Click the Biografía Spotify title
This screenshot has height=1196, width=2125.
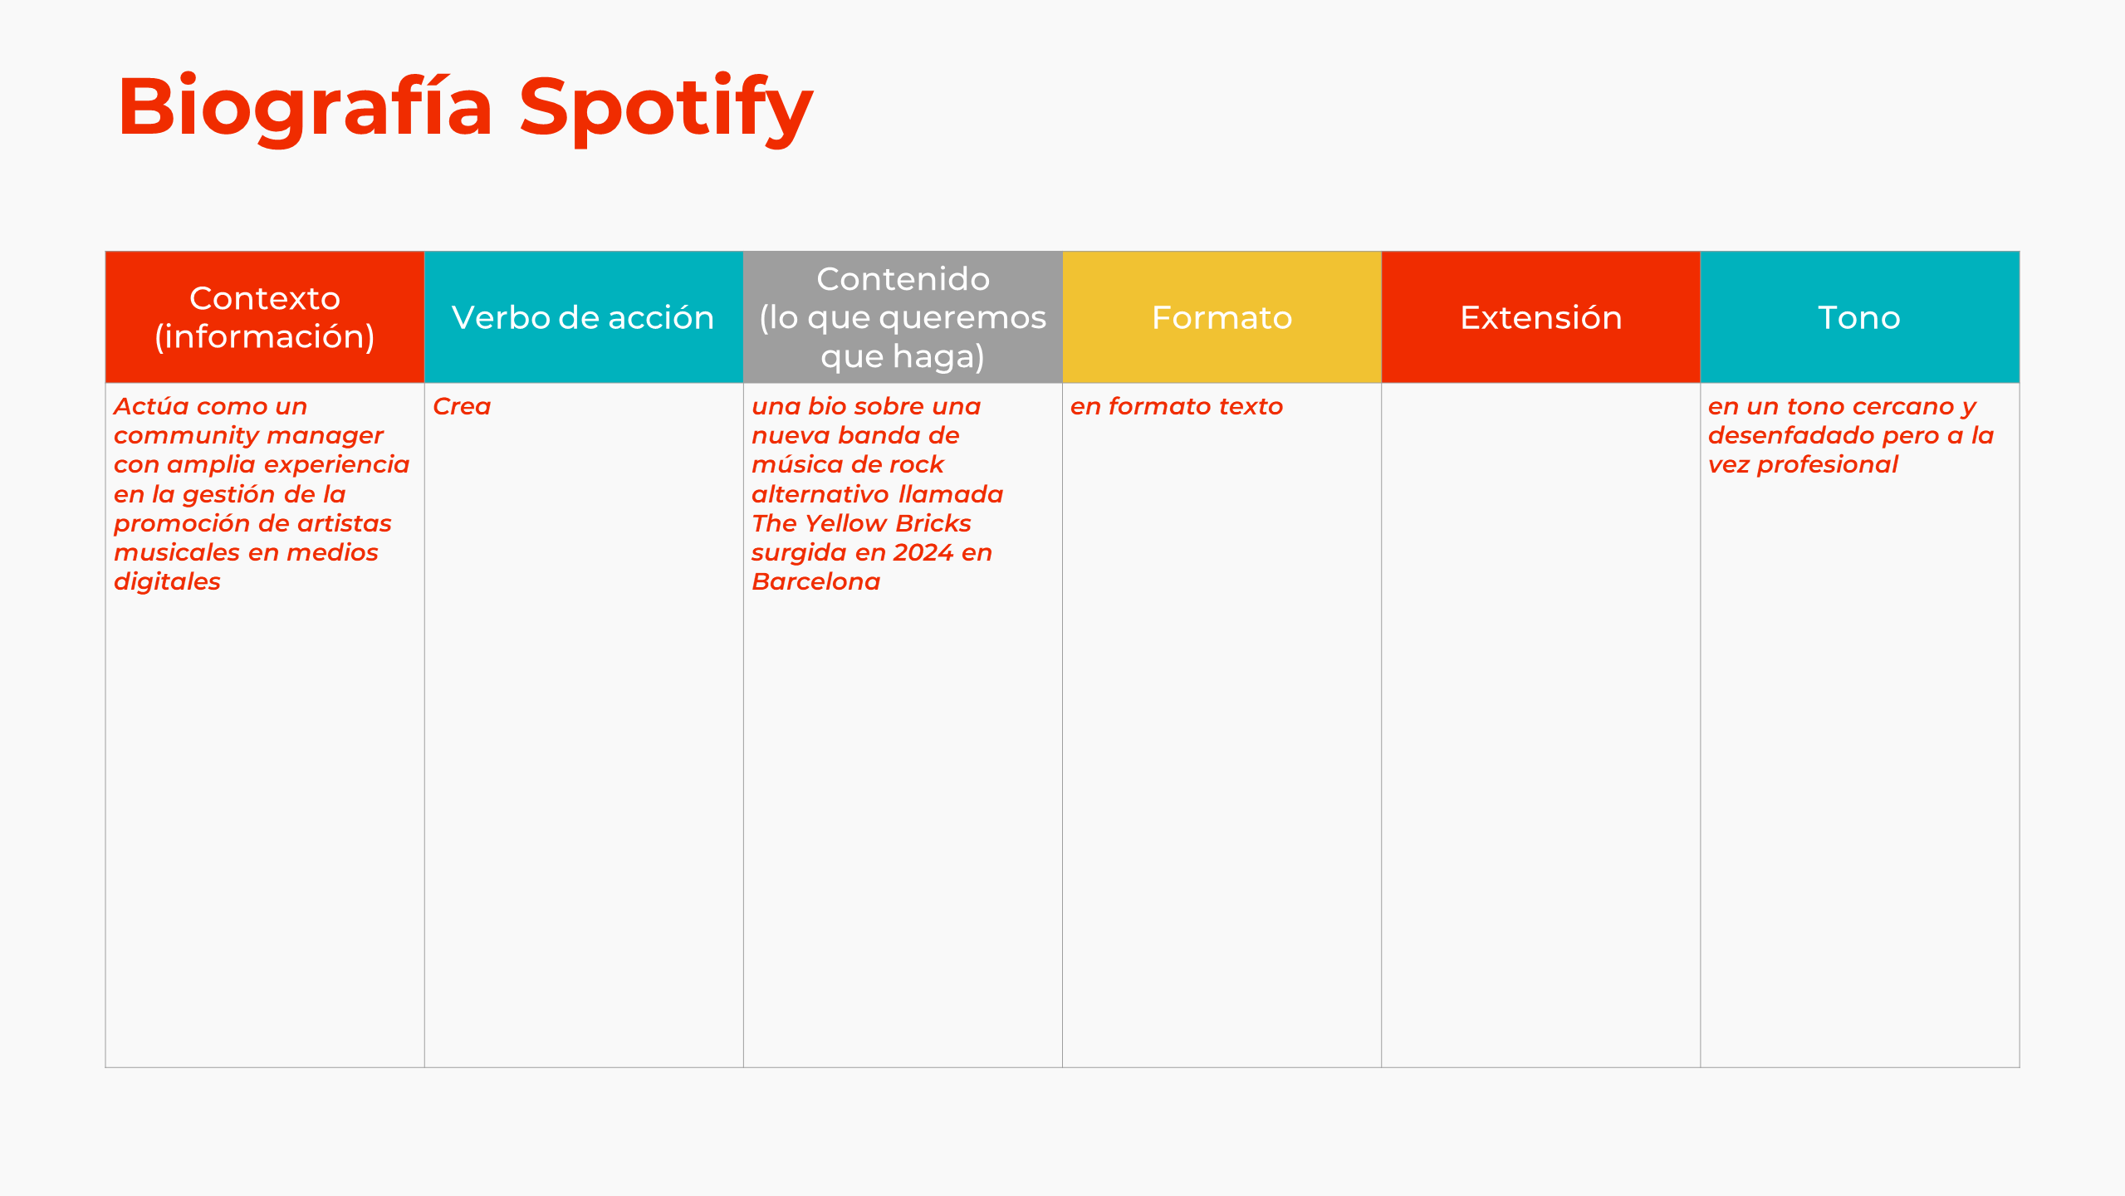point(465,108)
